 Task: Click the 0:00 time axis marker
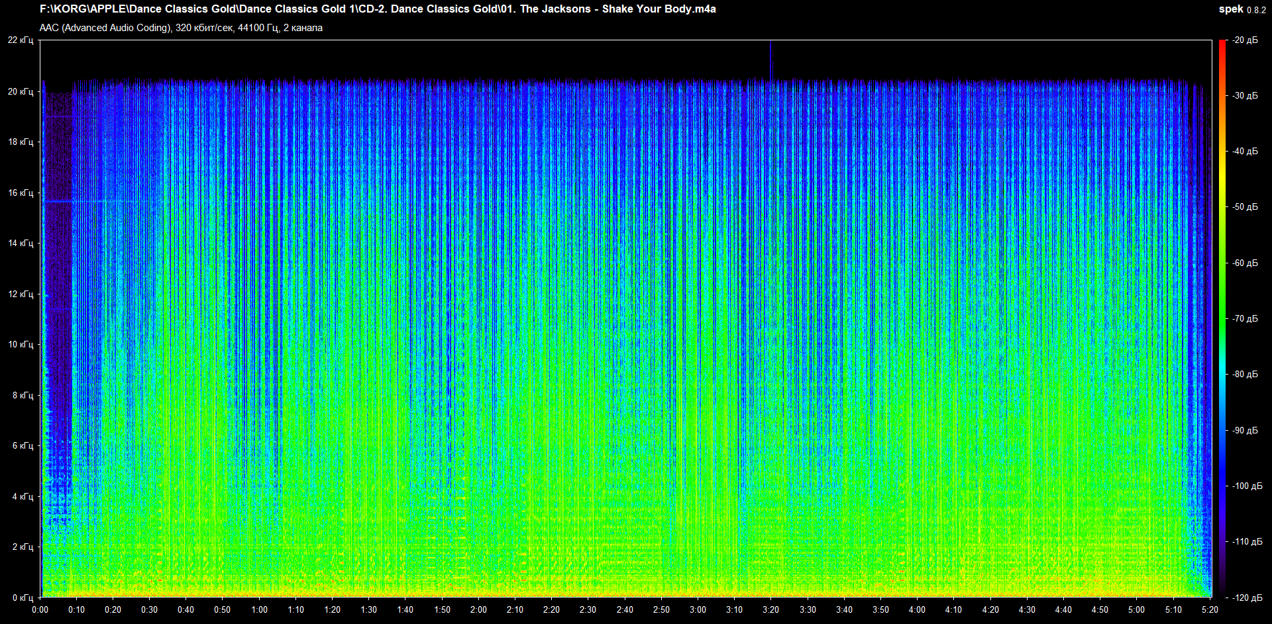point(40,609)
